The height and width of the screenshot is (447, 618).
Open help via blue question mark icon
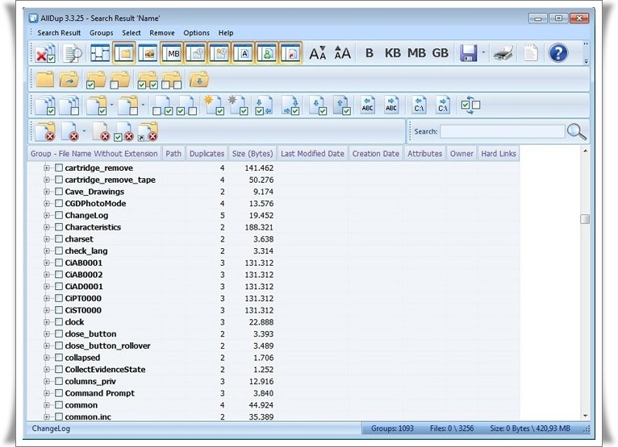pos(558,53)
